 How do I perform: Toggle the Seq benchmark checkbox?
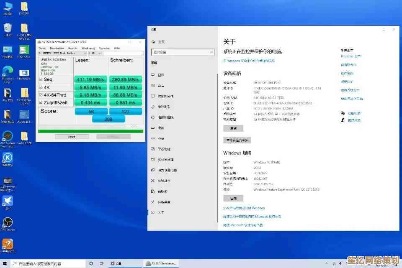41,79
